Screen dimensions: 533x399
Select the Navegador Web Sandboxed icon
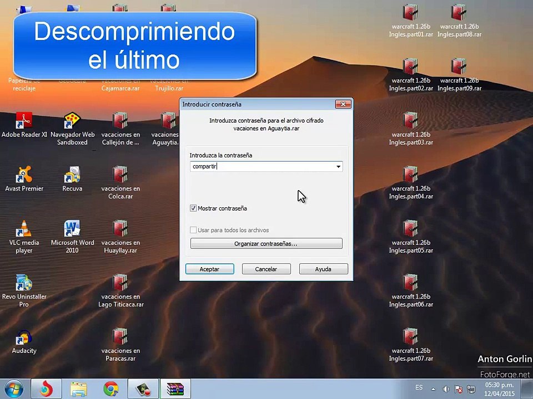point(72,129)
